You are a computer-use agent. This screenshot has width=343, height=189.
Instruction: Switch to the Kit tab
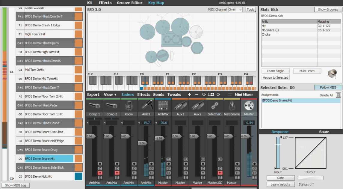[90, 3]
